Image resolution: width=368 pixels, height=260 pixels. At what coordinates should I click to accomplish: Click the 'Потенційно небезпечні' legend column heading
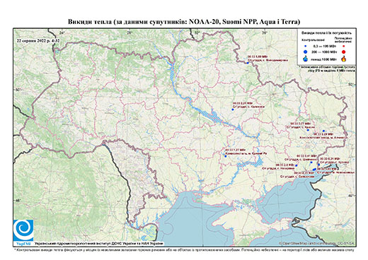tap(343, 40)
